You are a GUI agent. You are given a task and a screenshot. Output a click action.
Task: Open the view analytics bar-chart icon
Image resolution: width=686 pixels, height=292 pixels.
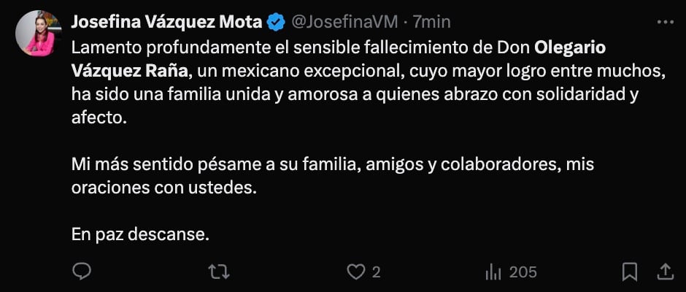[494, 272]
